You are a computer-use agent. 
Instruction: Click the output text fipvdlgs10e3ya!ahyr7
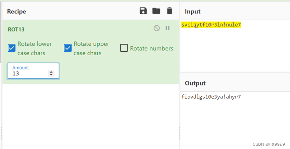(211, 97)
